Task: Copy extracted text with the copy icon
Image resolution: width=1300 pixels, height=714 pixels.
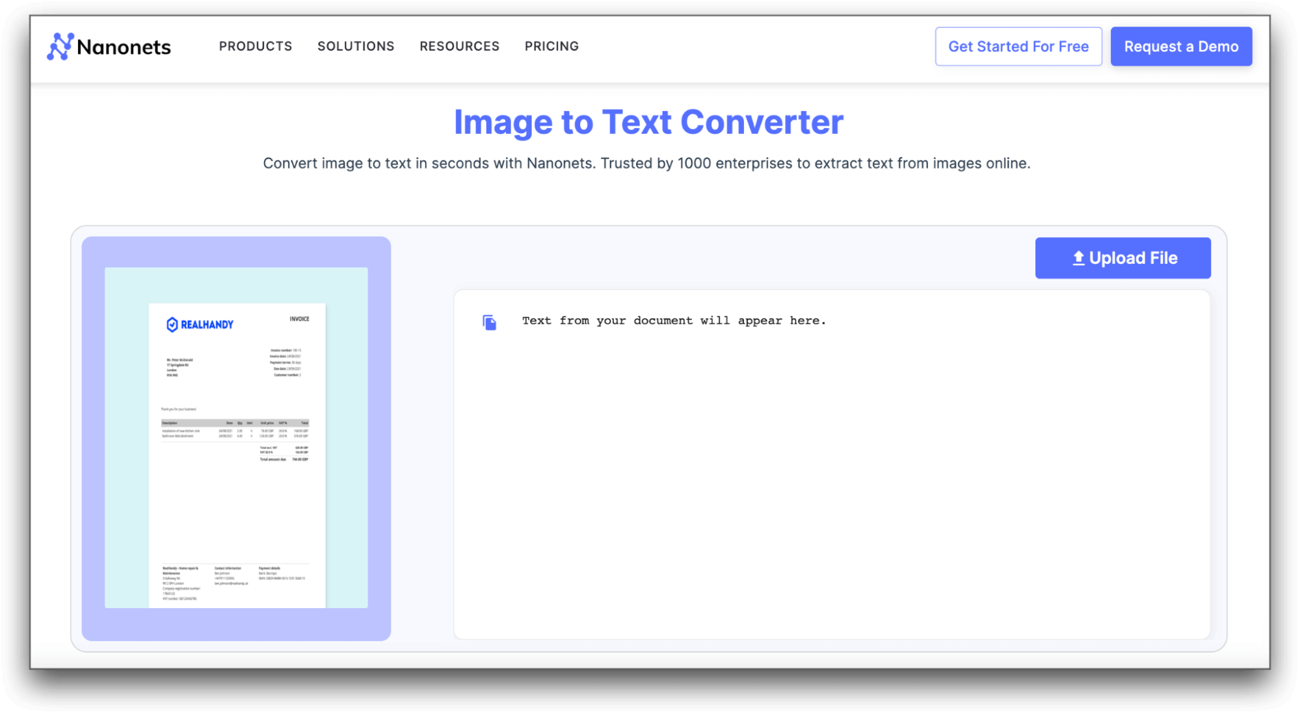Action: coord(490,322)
